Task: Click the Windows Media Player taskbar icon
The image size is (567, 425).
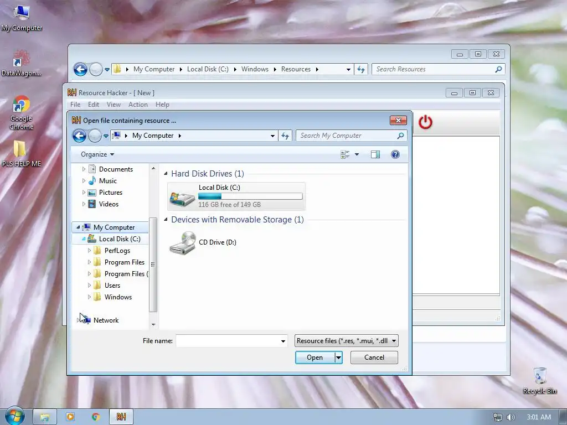Action: pyautogui.click(x=70, y=417)
